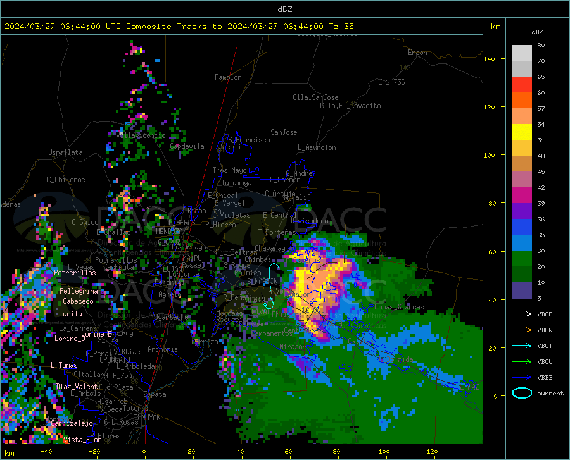Click the 'Divisadero' map label

[x=309, y=221]
